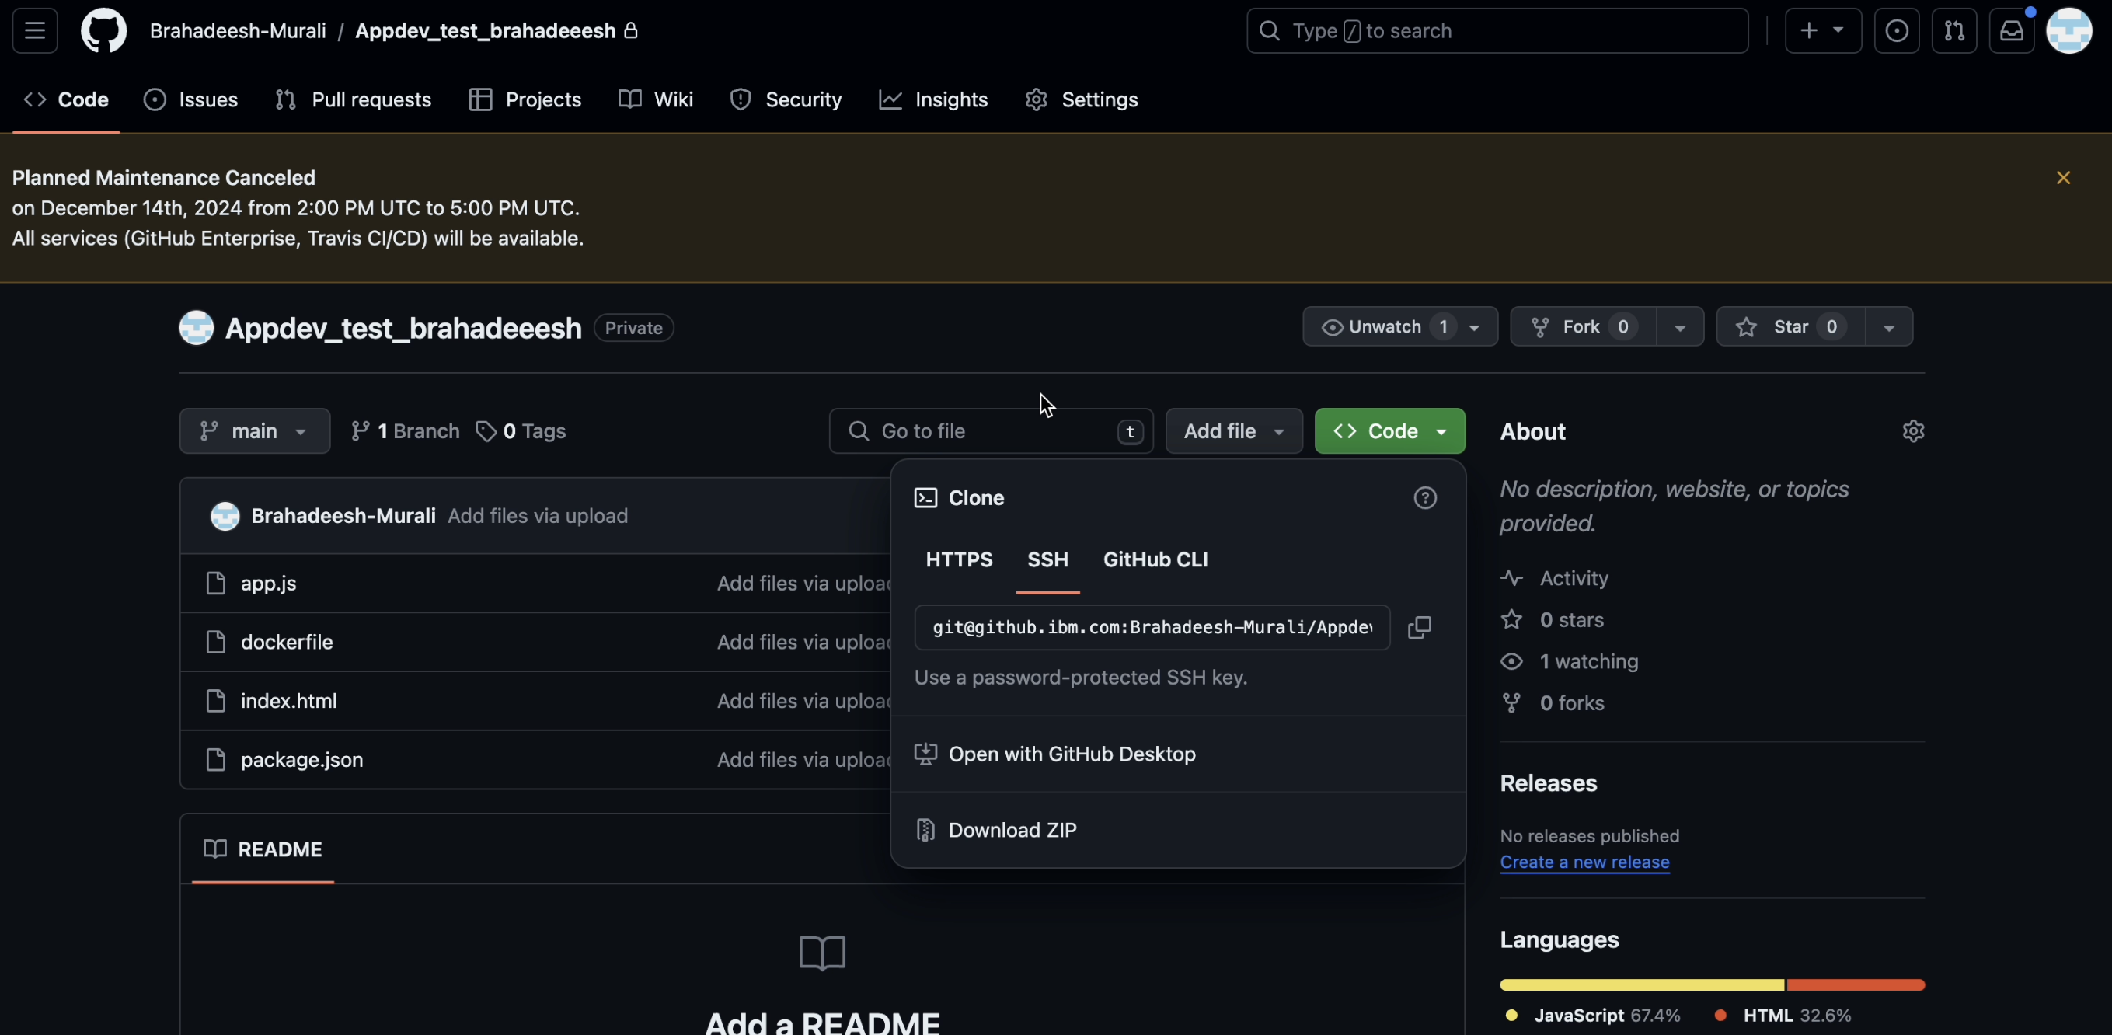Image resolution: width=2112 pixels, height=1035 pixels.
Task: Open the create new plus menu
Action: pyautogui.click(x=1823, y=30)
